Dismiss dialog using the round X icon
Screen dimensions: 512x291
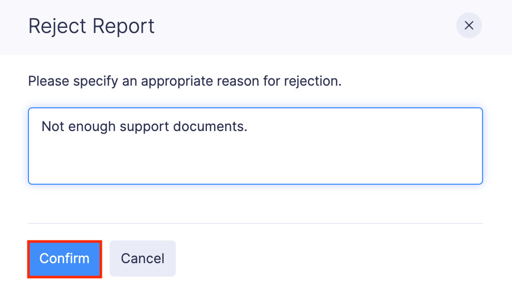[469, 26]
